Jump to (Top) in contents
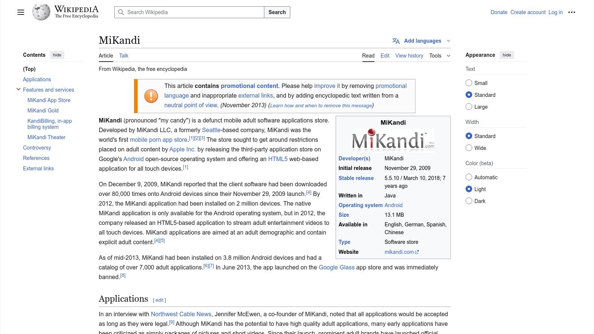The image size is (594, 334). point(29,69)
